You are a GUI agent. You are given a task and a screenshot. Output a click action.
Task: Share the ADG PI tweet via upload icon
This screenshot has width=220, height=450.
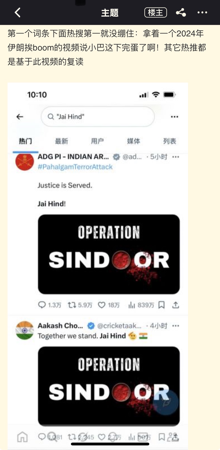pyautogui.click(x=176, y=305)
